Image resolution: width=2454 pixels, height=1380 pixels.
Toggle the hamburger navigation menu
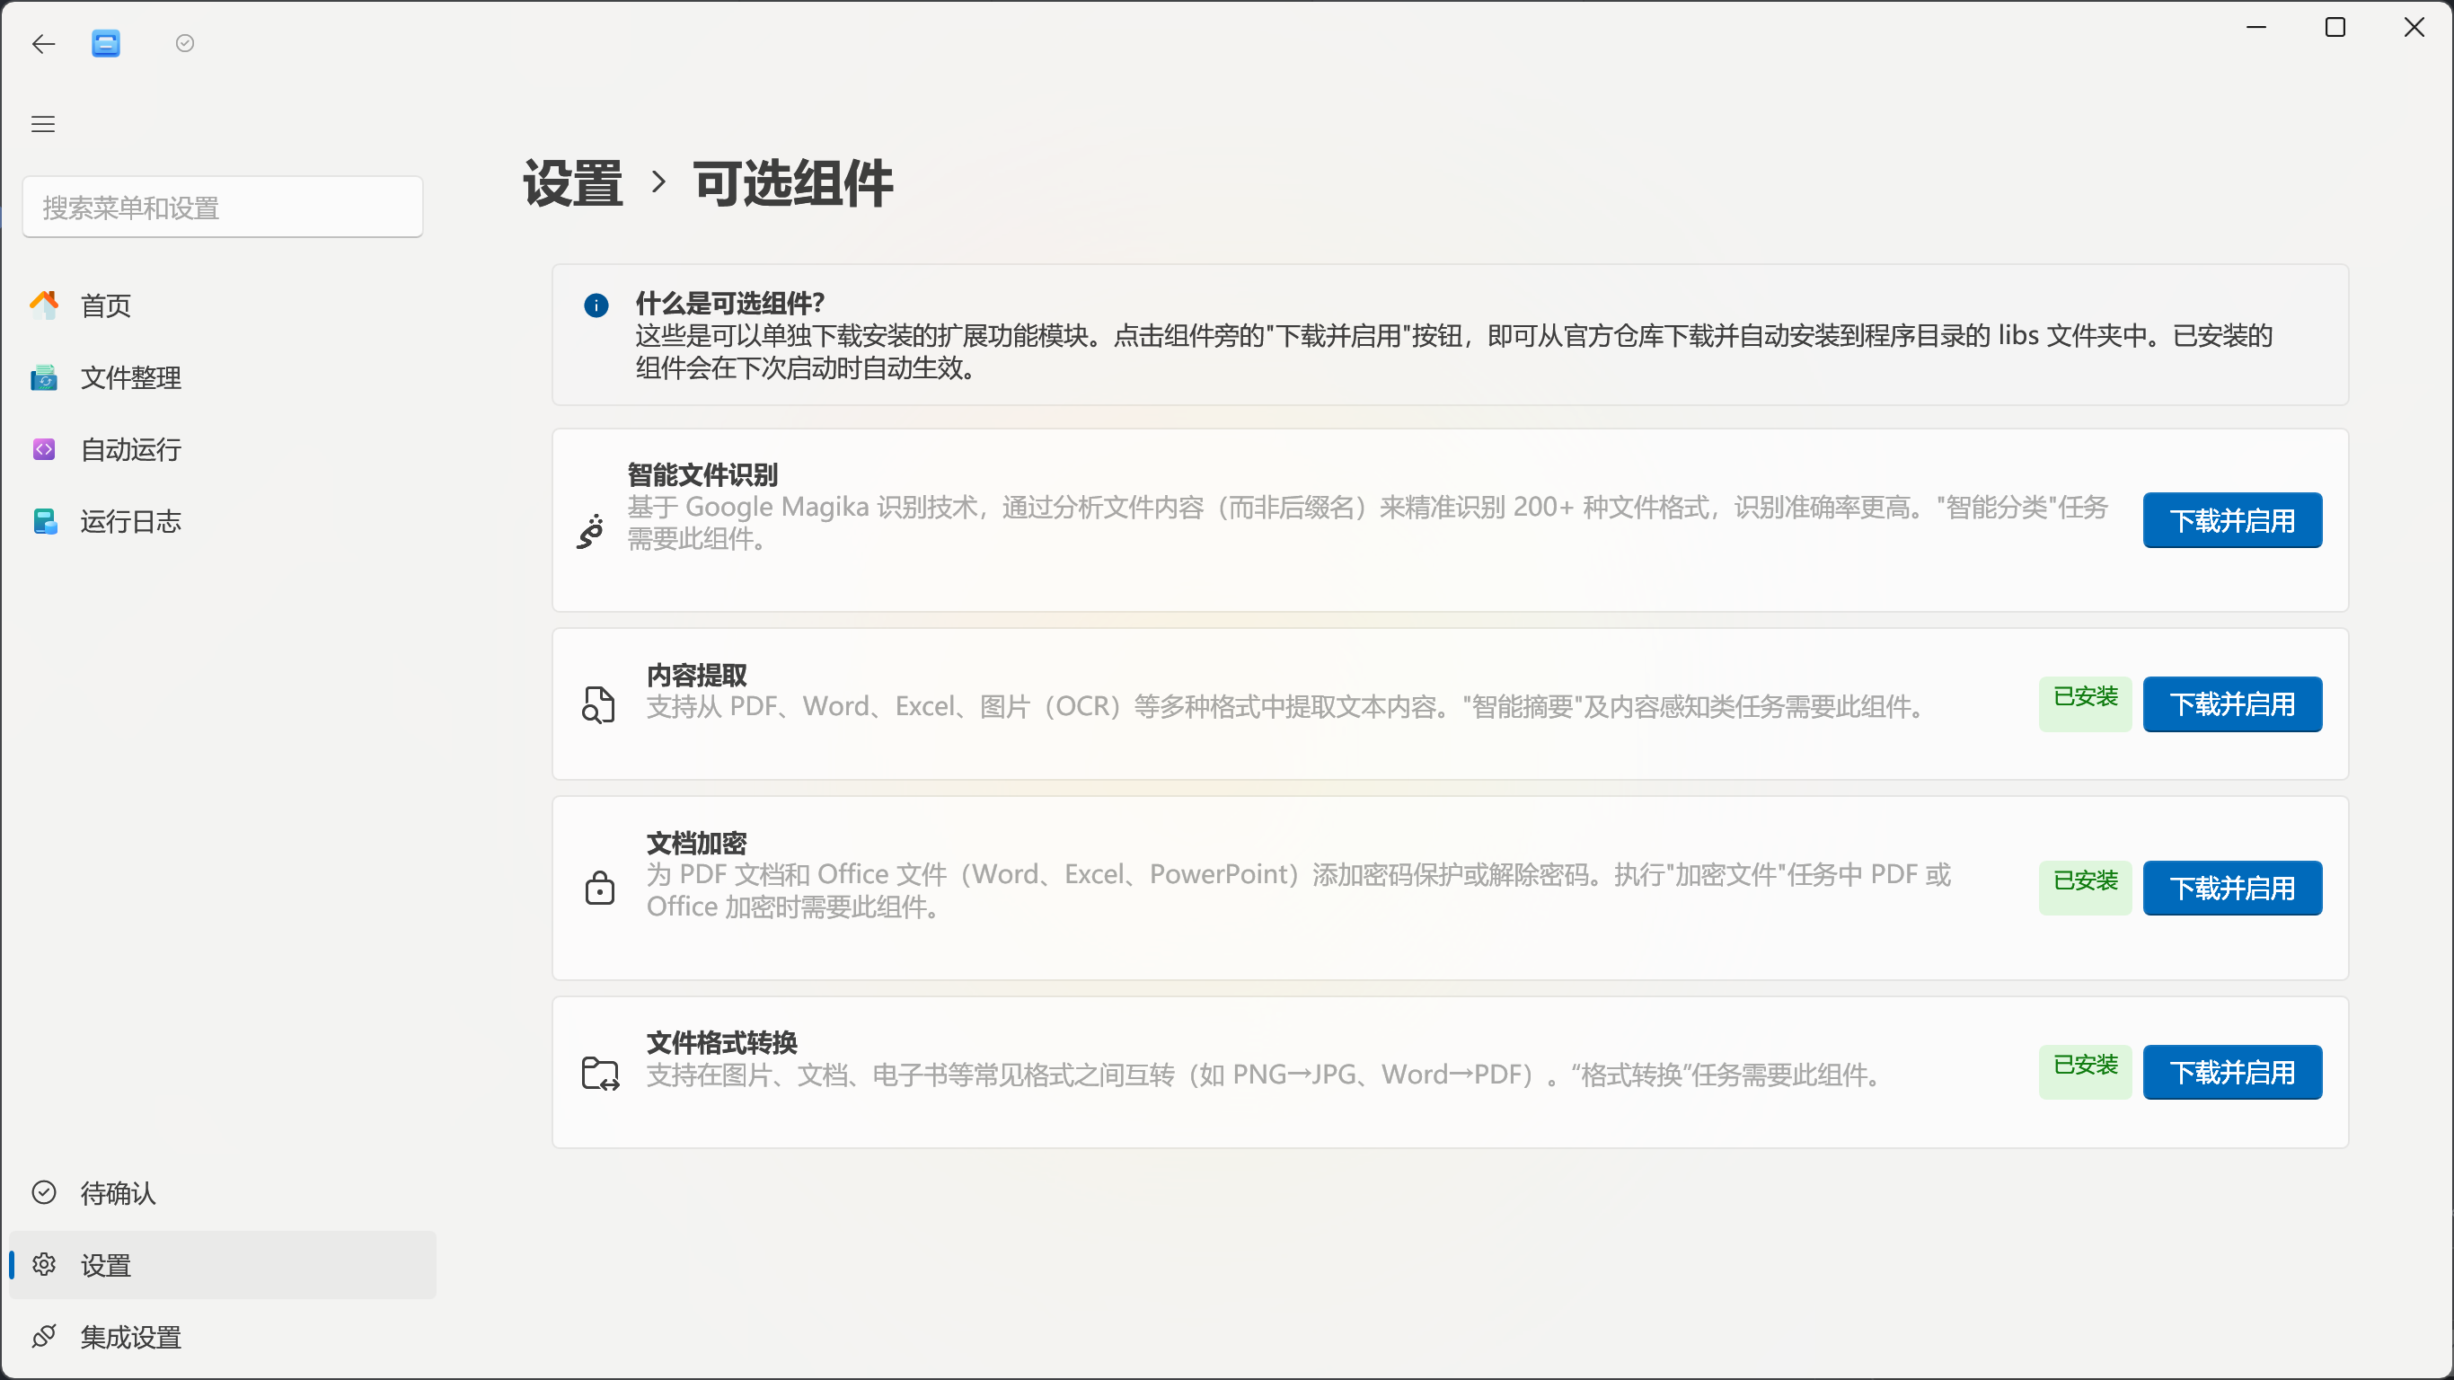click(x=43, y=124)
